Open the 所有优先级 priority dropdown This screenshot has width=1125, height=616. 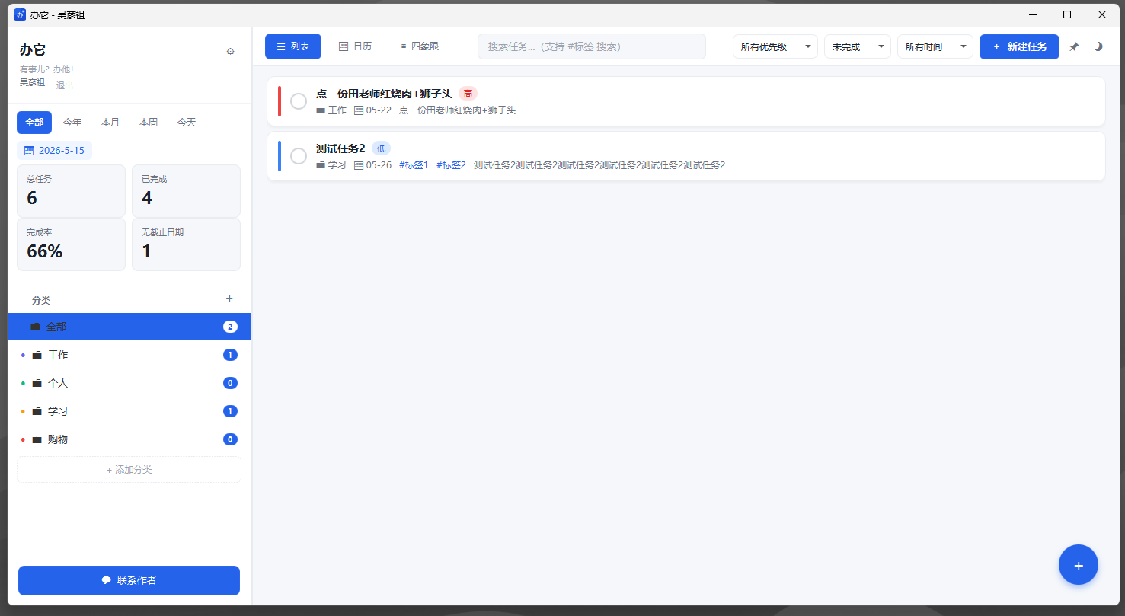(x=775, y=46)
